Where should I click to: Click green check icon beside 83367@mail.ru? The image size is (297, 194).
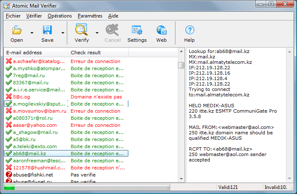click(9, 83)
